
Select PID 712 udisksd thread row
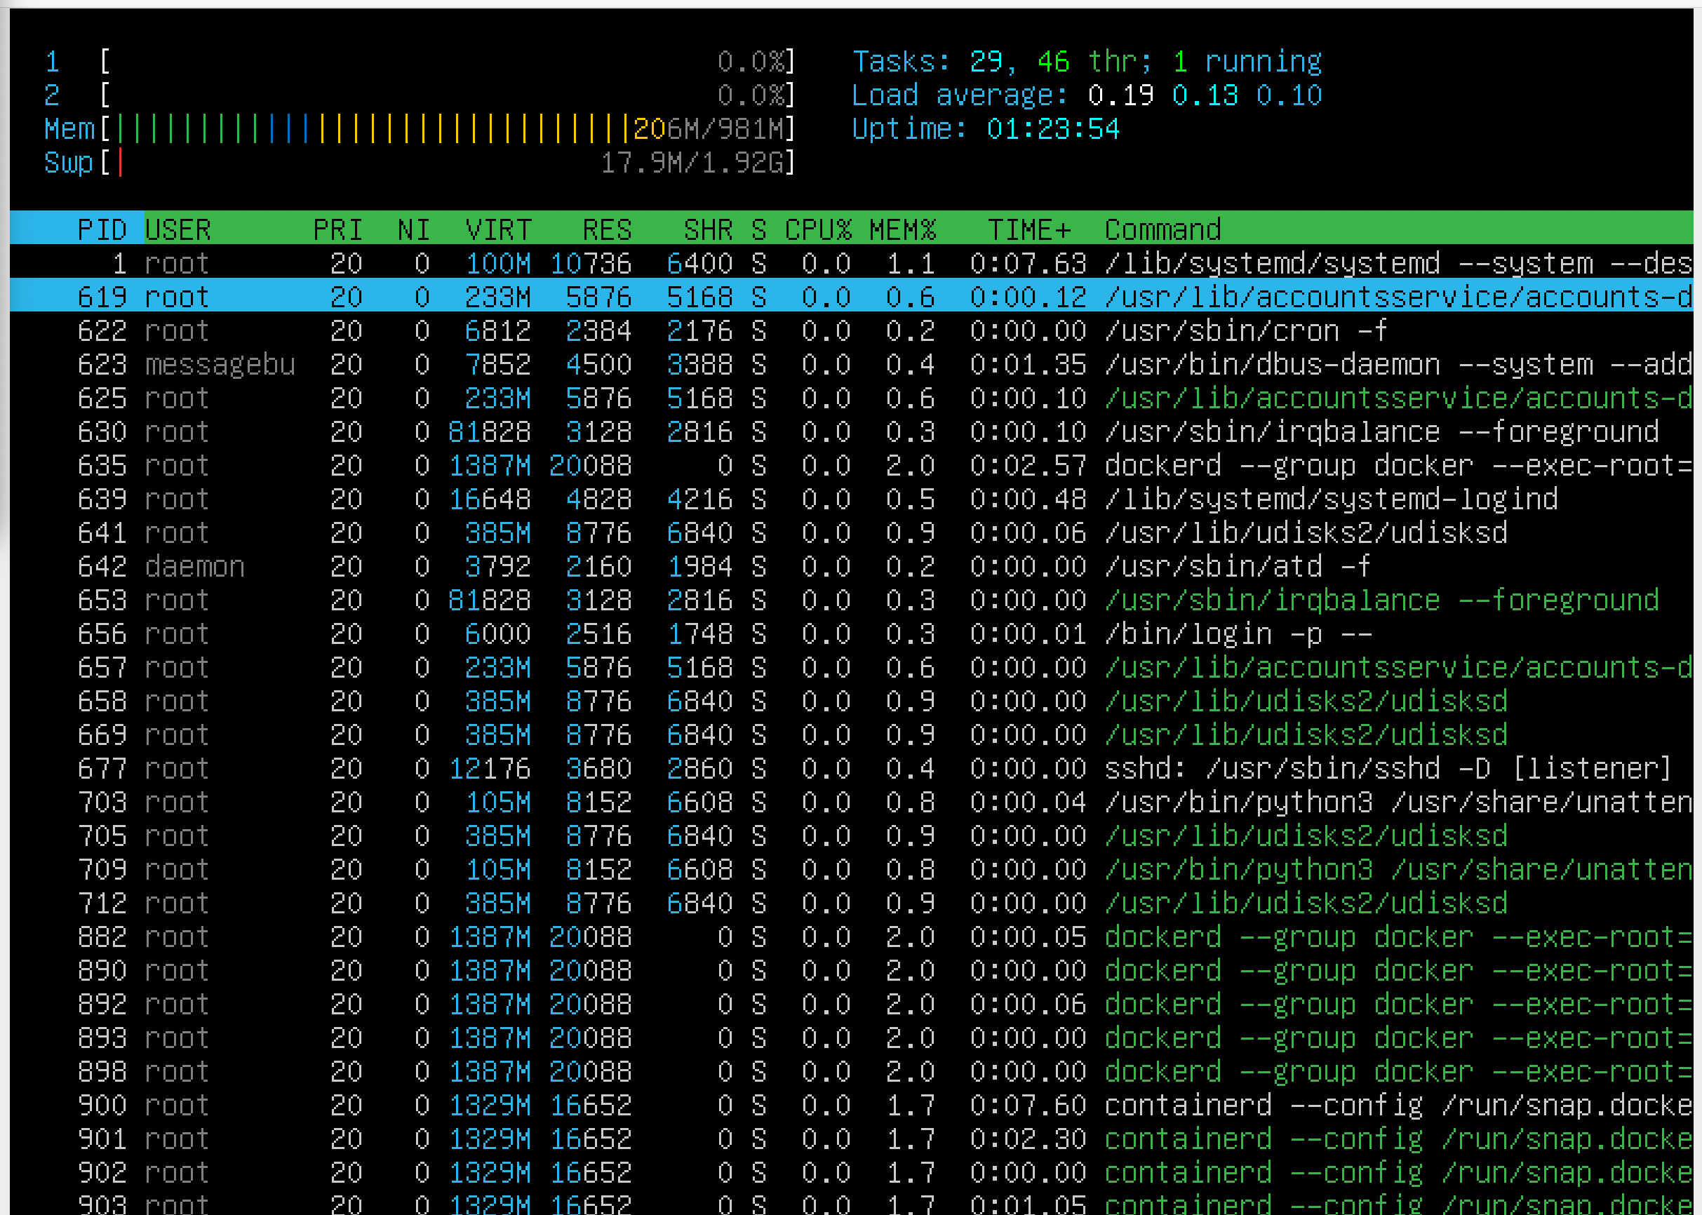pos(852,903)
